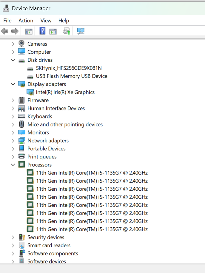The image size is (205, 273).
Task: Click the Device Manager title bar icon
Action: click(6, 8)
